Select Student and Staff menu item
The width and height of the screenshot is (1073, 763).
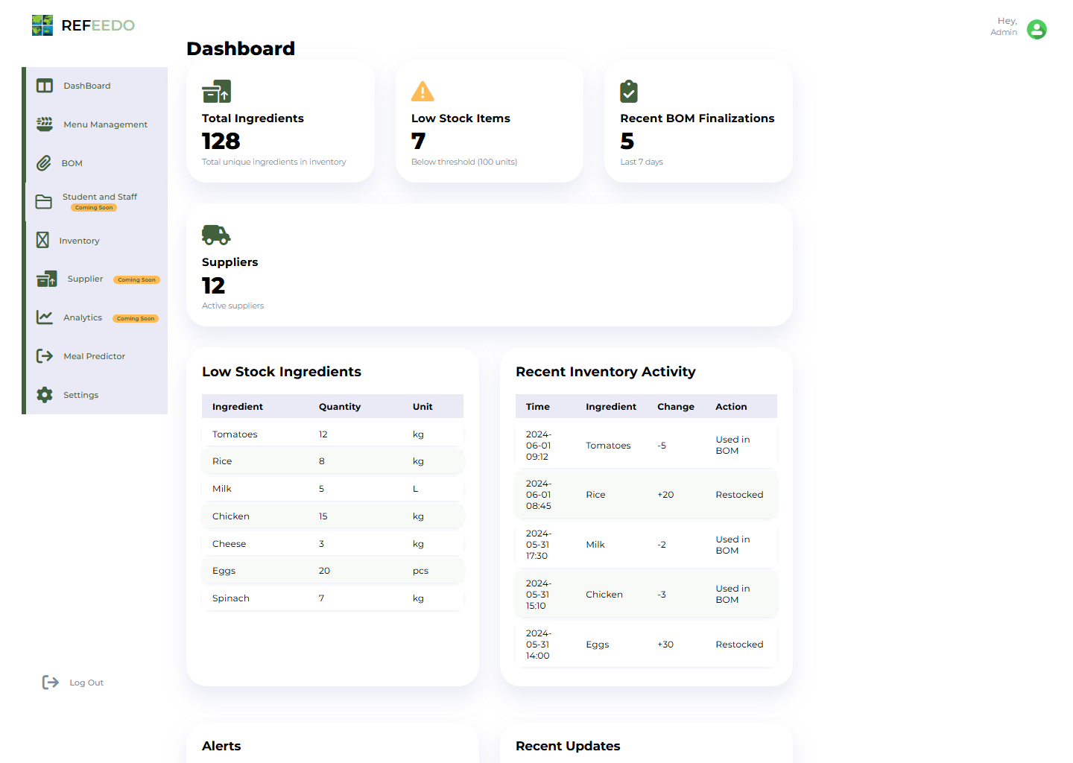point(97,202)
